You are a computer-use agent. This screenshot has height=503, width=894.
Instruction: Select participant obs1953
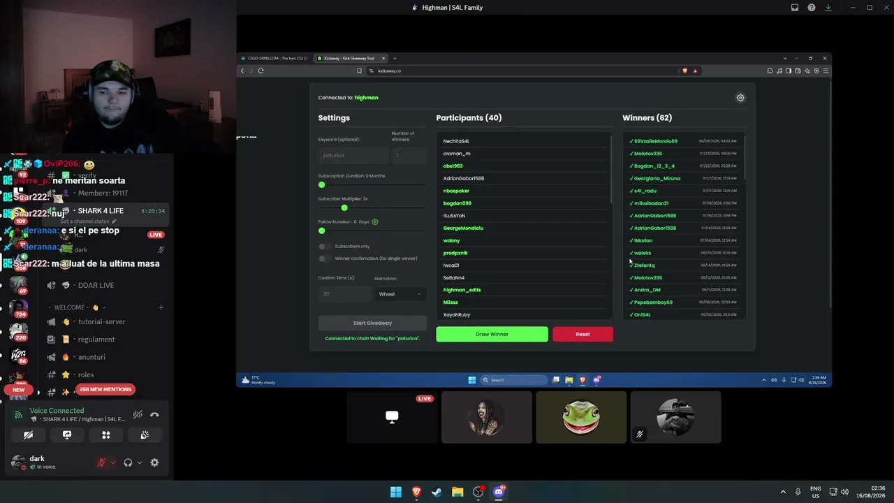click(x=453, y=166)
